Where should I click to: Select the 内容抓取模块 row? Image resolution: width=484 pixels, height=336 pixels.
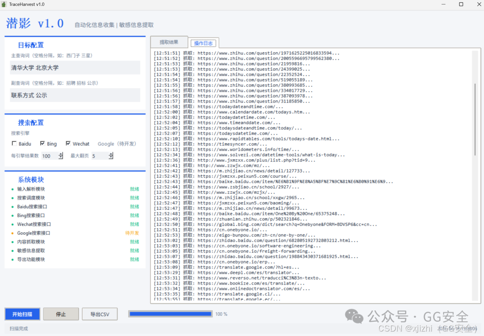(x=75, y=242)
